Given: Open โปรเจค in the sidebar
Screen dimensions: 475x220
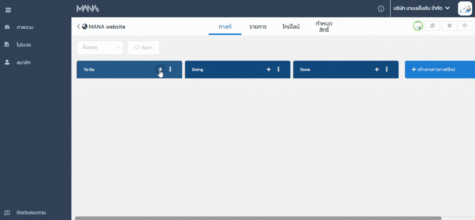Looking at the screenshot, I should (24, 45).
